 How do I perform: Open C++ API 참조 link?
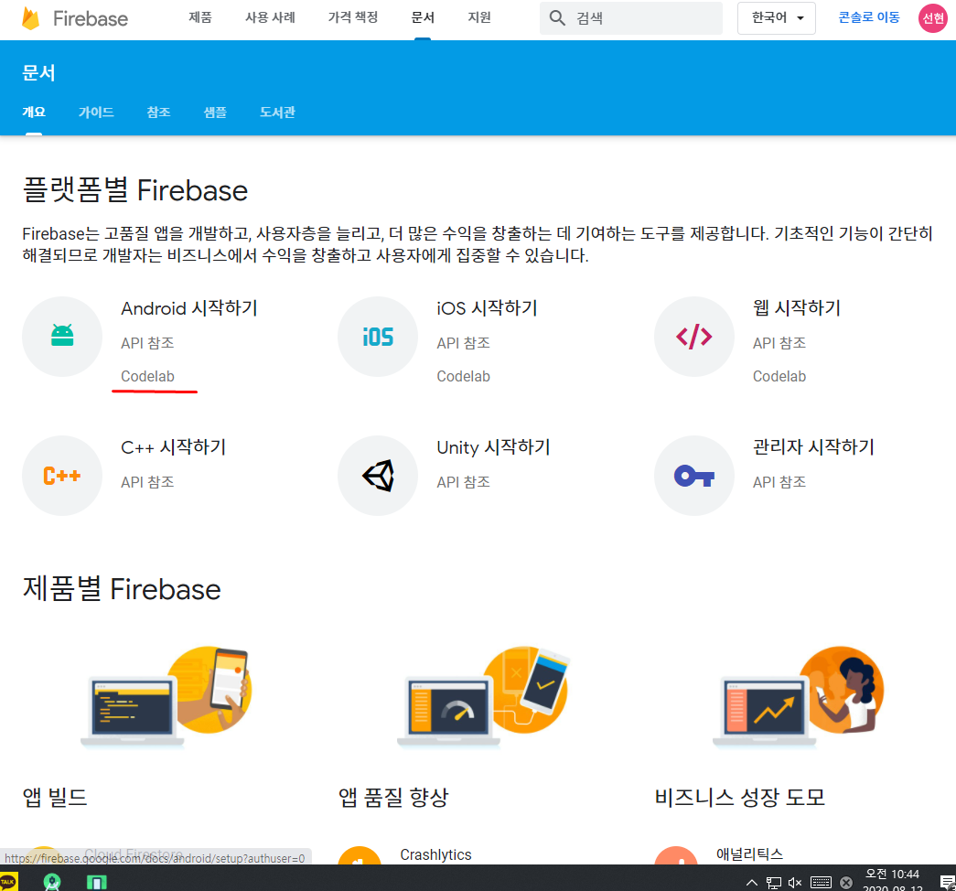(x=147, y=482)
